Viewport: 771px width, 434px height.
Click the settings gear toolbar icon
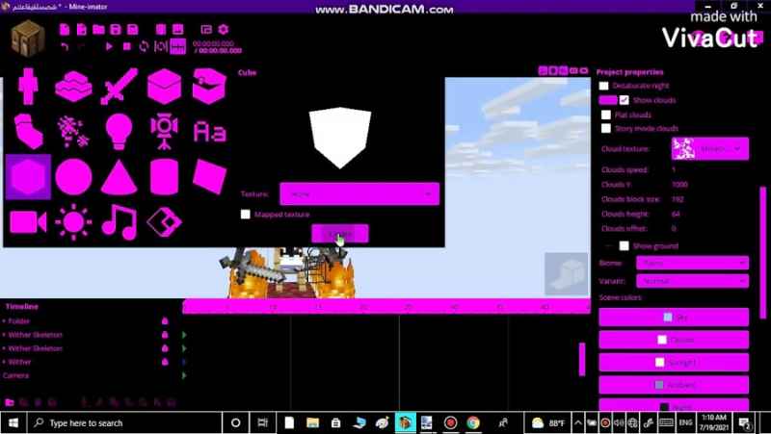pyautogui.click(x=224, y=30)
